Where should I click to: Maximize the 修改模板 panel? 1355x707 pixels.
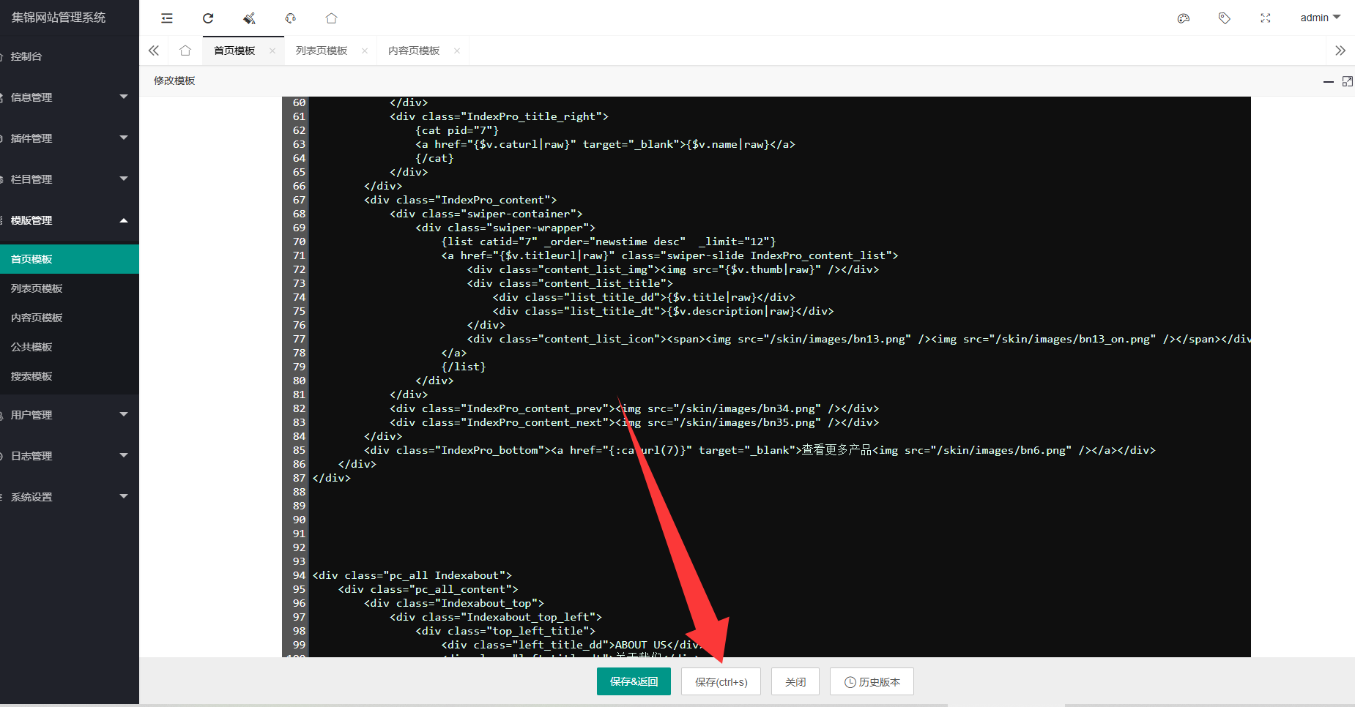pyautogui.click(x=1348, y=81)
